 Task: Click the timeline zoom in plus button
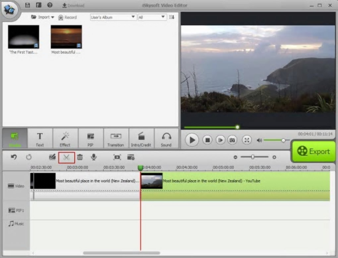coord(274,157)
